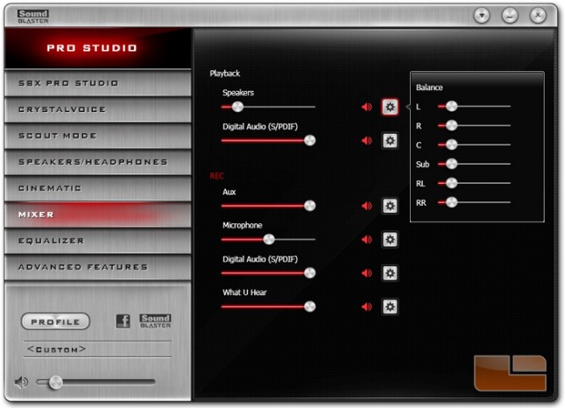This screenshot has width=565, height=408.
Task: Adjust the L balance slider
Action: (x=474, y=106)
